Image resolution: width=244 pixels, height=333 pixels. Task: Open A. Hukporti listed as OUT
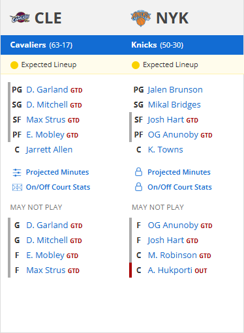[170, 270]
